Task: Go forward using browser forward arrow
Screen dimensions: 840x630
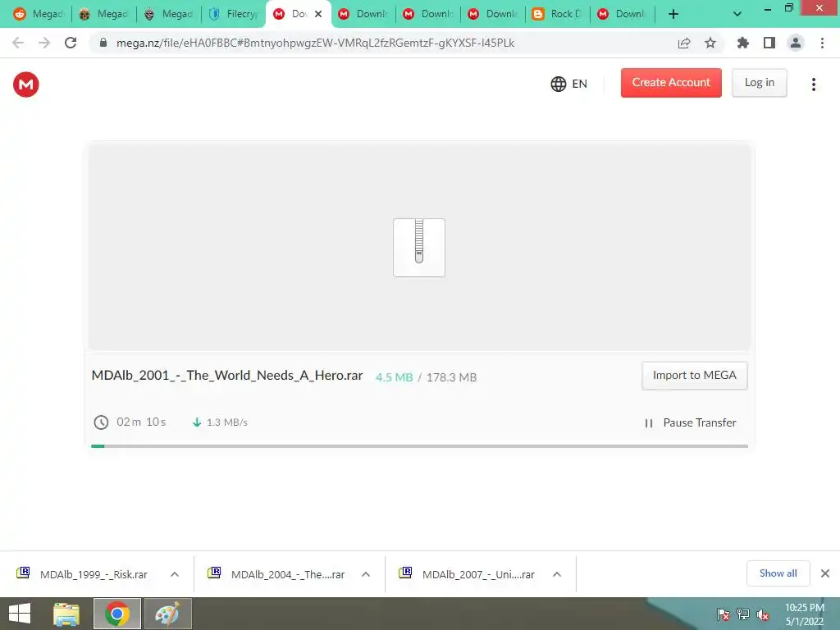Action: (x=44, y=43)
